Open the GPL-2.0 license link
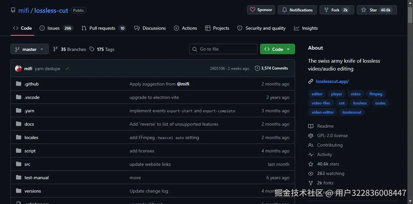The height and width of the screenshot is (204, 413). (x=328, y=135)
